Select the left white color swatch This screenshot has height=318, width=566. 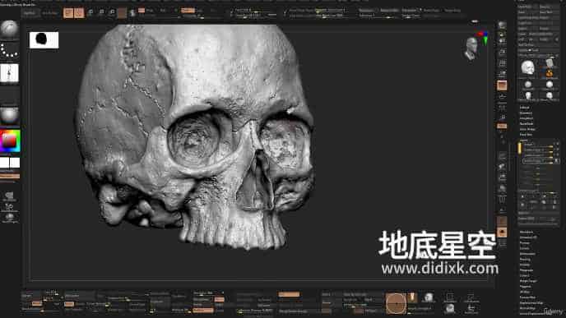click(4, 163)
